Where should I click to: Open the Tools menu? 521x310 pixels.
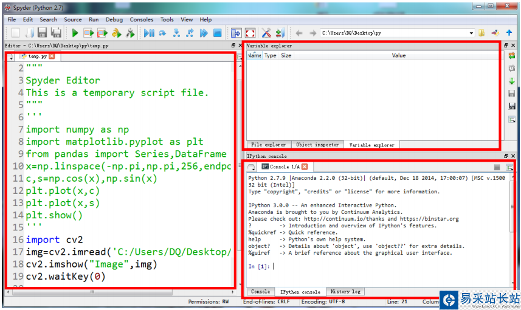[x=167, y=19]
